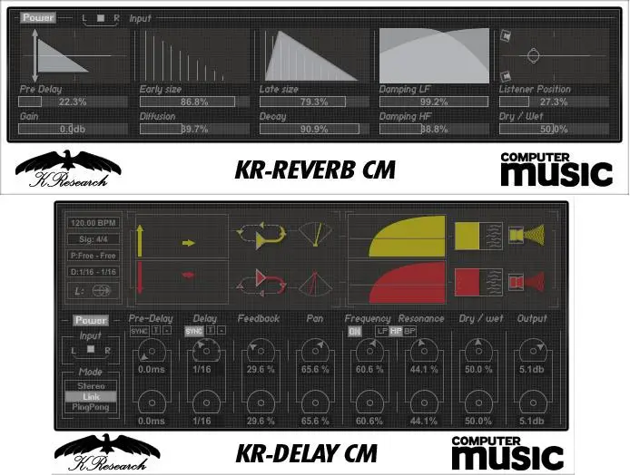The height and width of the screenshot is (475, 630).
Task: Toggle the T button under Delay
Action: (x=210, y=331)
